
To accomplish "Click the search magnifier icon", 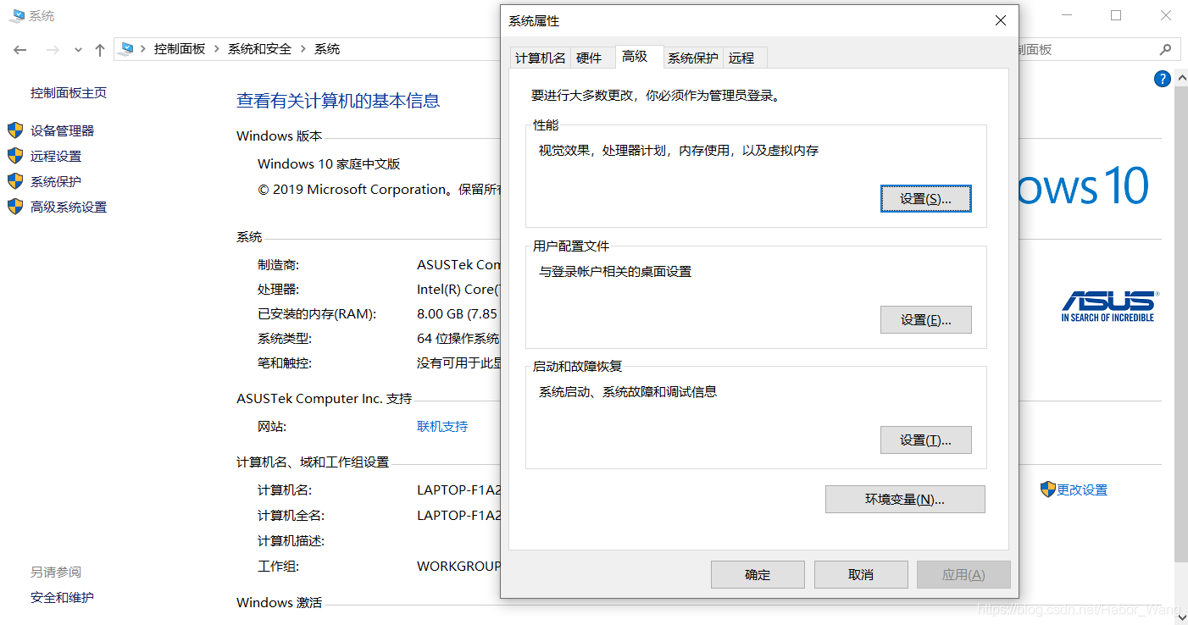I will pos(1166,49).
